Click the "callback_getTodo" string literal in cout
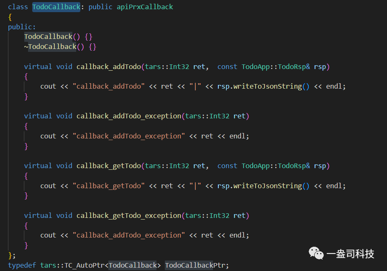 click(x=109, y=186)
